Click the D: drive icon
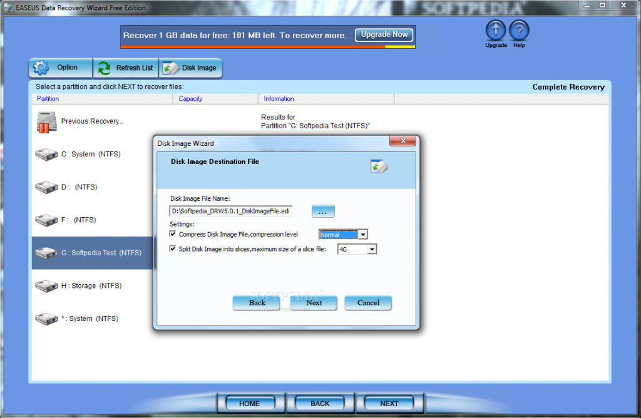This screenshot has width=641, height=418. pyautogui.click(x=46, y=187)
